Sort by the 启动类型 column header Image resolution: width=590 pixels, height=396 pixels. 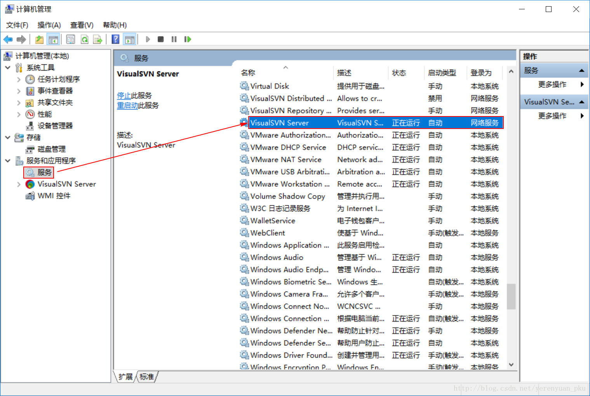pos(446,73)
